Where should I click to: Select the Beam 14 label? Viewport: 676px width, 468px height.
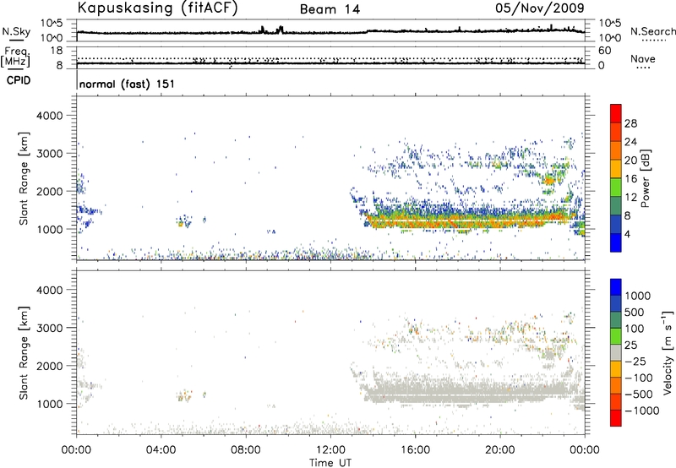(x=330, y=9)
